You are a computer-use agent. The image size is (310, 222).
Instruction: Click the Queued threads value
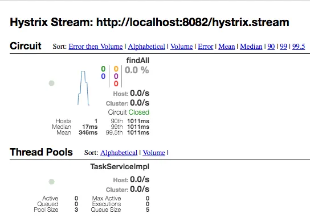click(x=76, y=204)
